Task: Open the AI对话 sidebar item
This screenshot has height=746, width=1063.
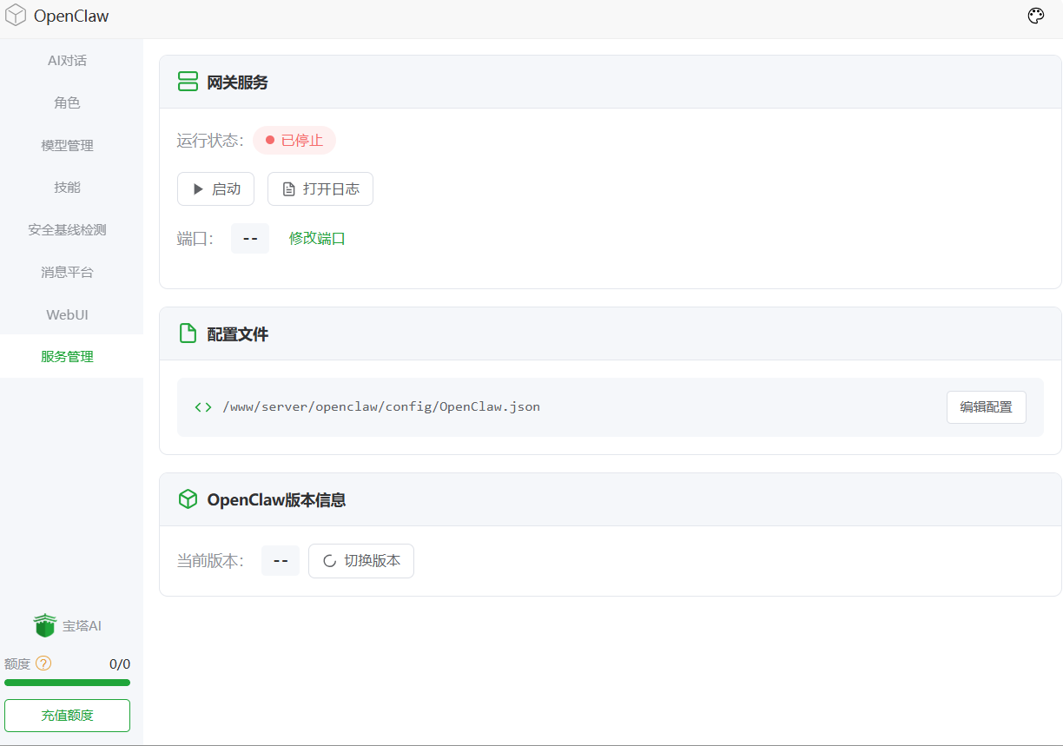Action: (x=67, y=61)
